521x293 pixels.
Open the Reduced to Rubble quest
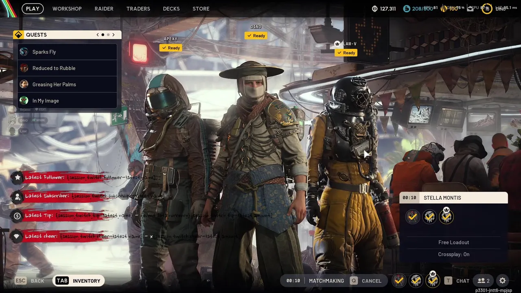[x=68, y=68]
